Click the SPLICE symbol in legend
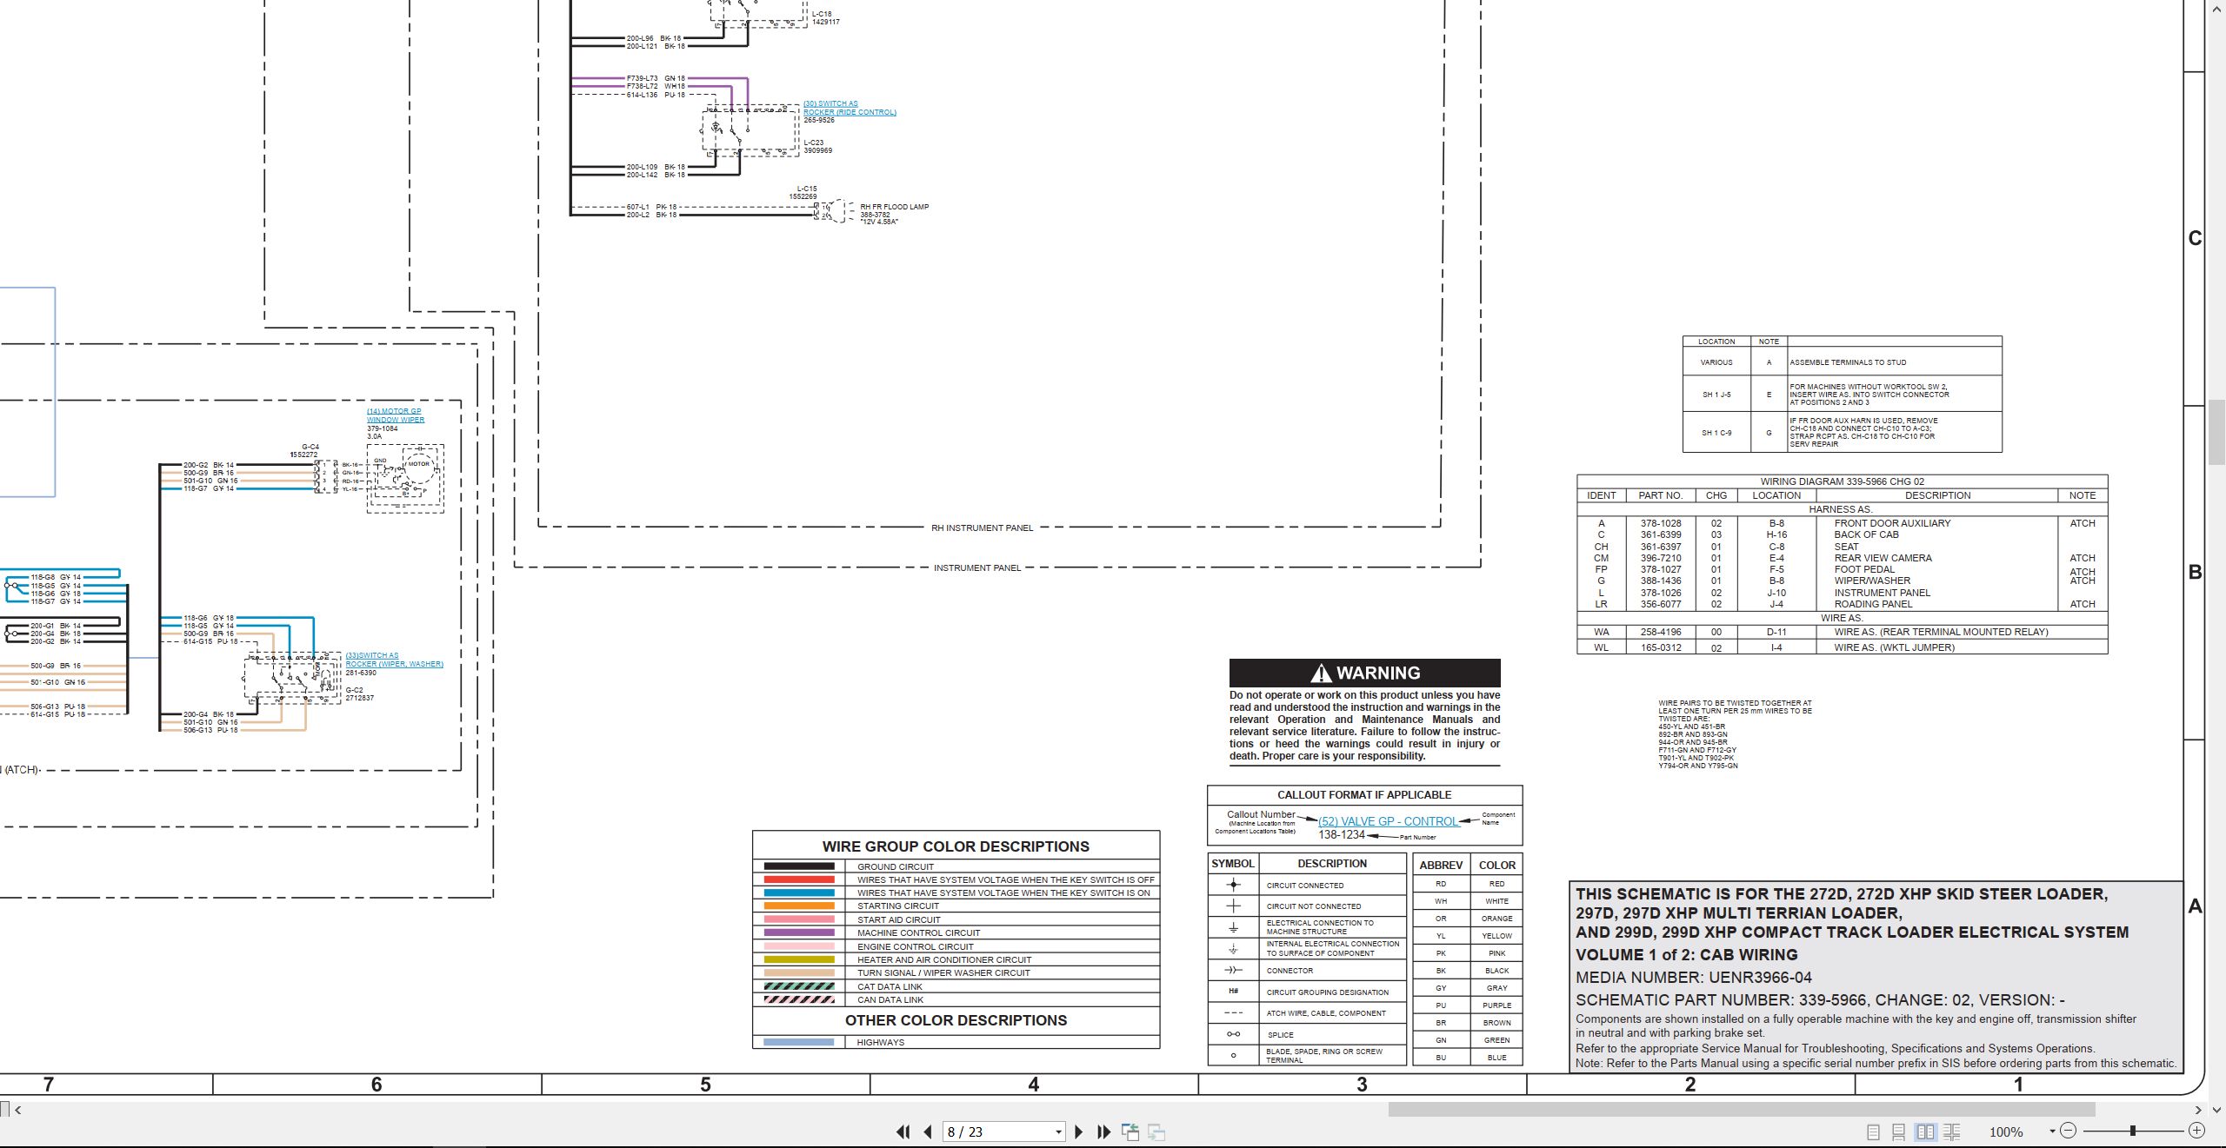Image resolution: width=2226 pixels, height=1148 pixels. click(1233, 1034)
